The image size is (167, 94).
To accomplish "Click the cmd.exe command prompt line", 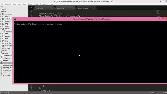I will point(38,24).
